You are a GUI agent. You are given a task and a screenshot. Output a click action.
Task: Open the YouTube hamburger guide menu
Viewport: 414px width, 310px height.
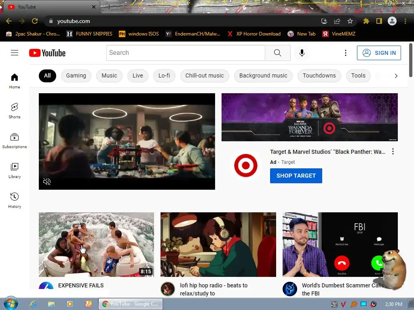click(x=15, y=53)
